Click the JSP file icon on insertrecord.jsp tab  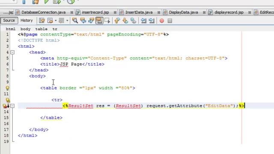tap(78, 12)
